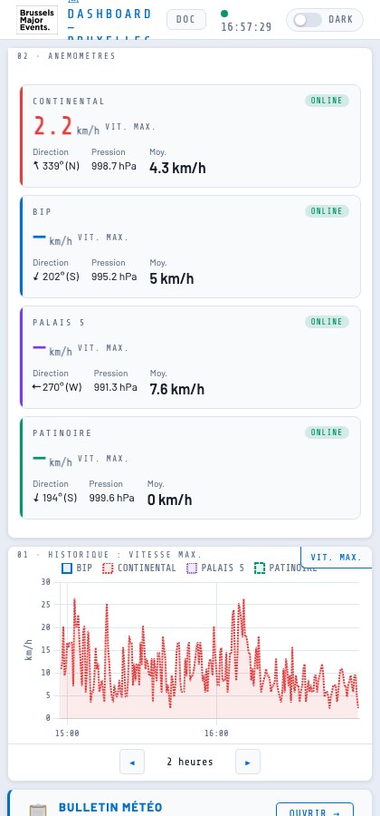Toggle BIP series in chart legend
Viewport: 380px width, 816px height.
pyautogui.click(x=77, y=568)
